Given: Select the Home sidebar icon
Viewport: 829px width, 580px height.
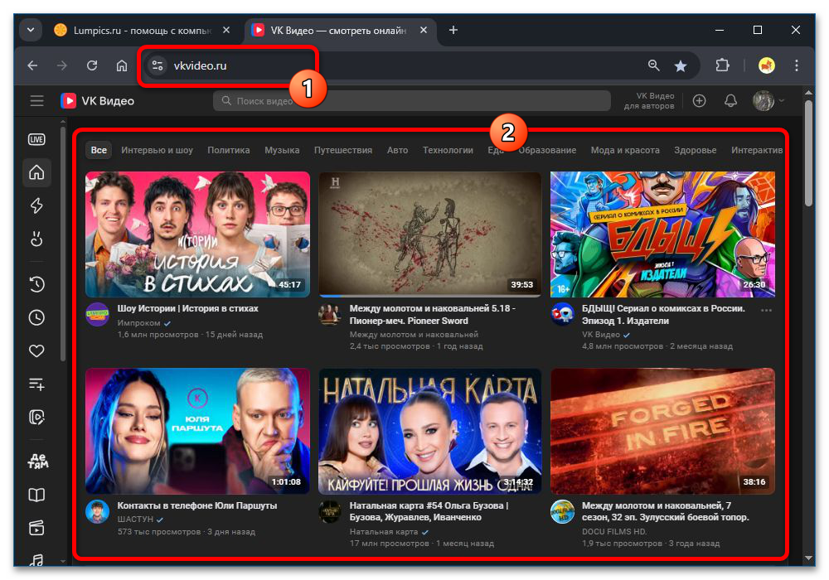Looking at the screenshot, I should pos(36,172).
